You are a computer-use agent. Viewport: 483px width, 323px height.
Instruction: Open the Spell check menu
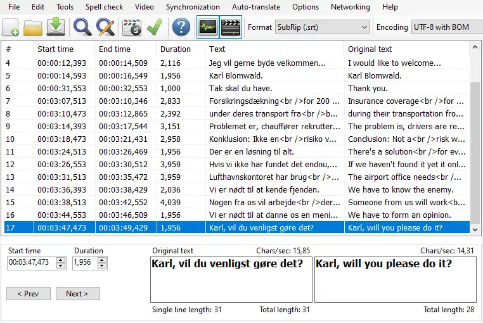click(104, 7)
